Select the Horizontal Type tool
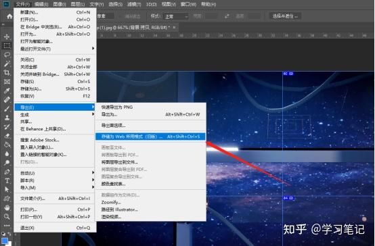This screenshot has width=375, height=246. click(x=7, y=180)
